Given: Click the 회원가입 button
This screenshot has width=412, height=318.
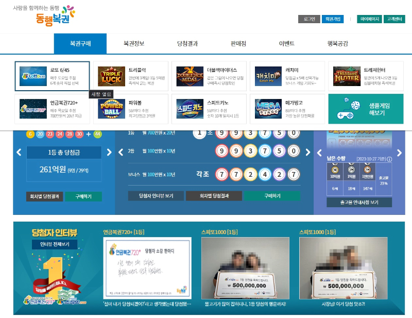Looking at the screenshot, I should pyautogui.click(x=333, y=19).
